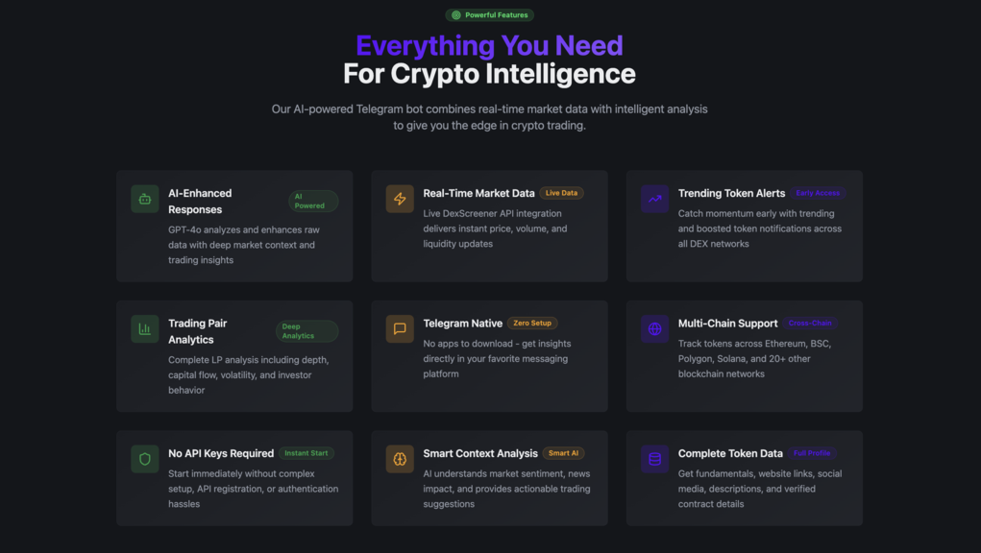Click the brain icon for Smart Context Analysis
The image size is (981, 553).
click(400, 459)
